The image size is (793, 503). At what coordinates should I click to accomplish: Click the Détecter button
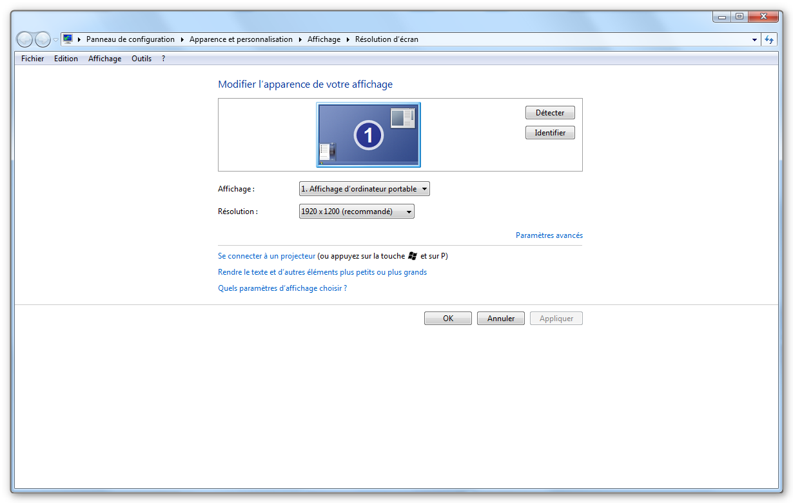click(x=549, y=113)
